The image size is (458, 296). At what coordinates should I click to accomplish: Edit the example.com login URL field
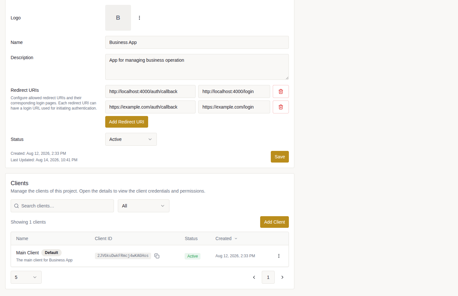pos(234,107)
